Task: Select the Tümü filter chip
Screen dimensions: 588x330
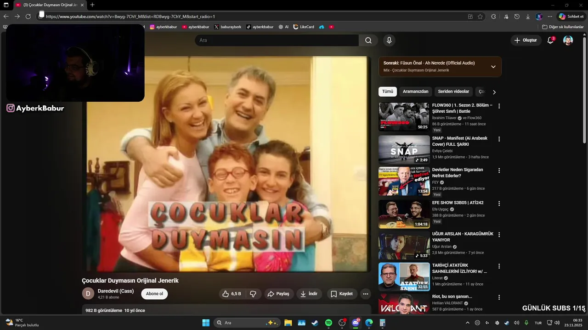Action: coord(388,92)
